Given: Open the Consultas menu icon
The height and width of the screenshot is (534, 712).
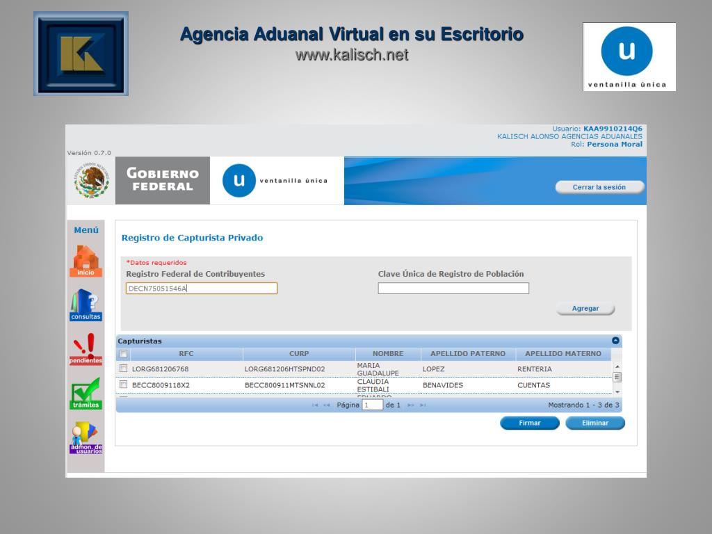Looking at the screenshot, I should point(86,305).
